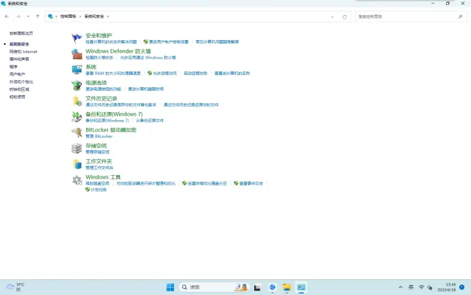Open the Windows Defender firewall brick-wall icon

point(76,54)
